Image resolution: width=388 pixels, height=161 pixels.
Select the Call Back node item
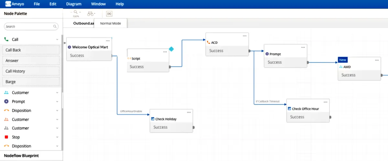[31, 50]
